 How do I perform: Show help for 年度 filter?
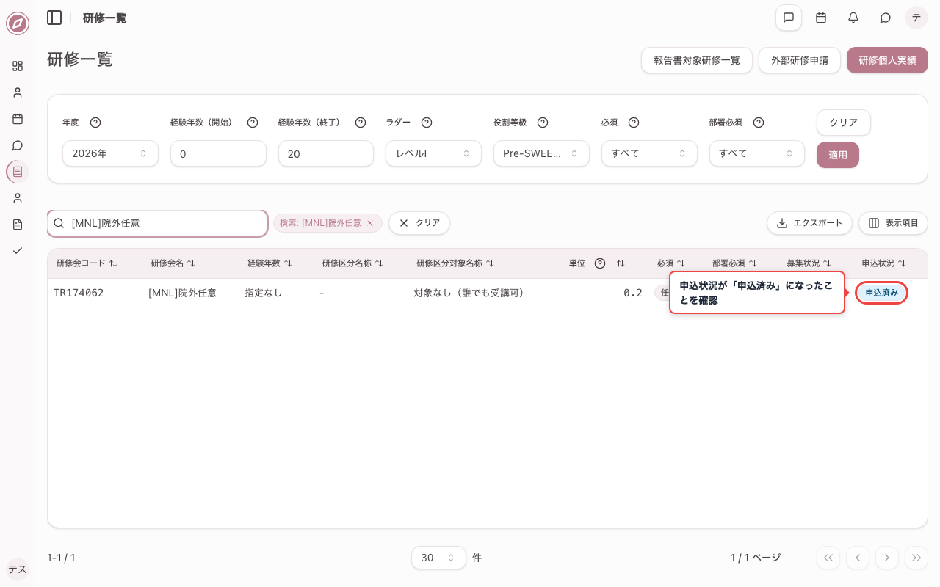(95, 123)
